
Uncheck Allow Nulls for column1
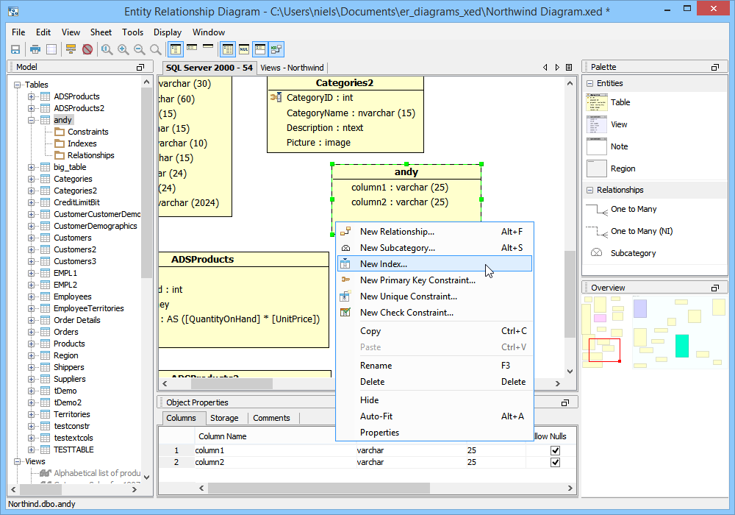coord(555,450)
